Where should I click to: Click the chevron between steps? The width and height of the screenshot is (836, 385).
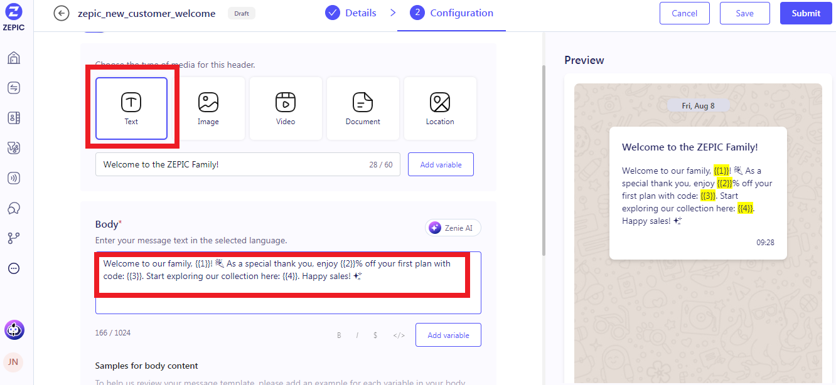click(393, 13)
